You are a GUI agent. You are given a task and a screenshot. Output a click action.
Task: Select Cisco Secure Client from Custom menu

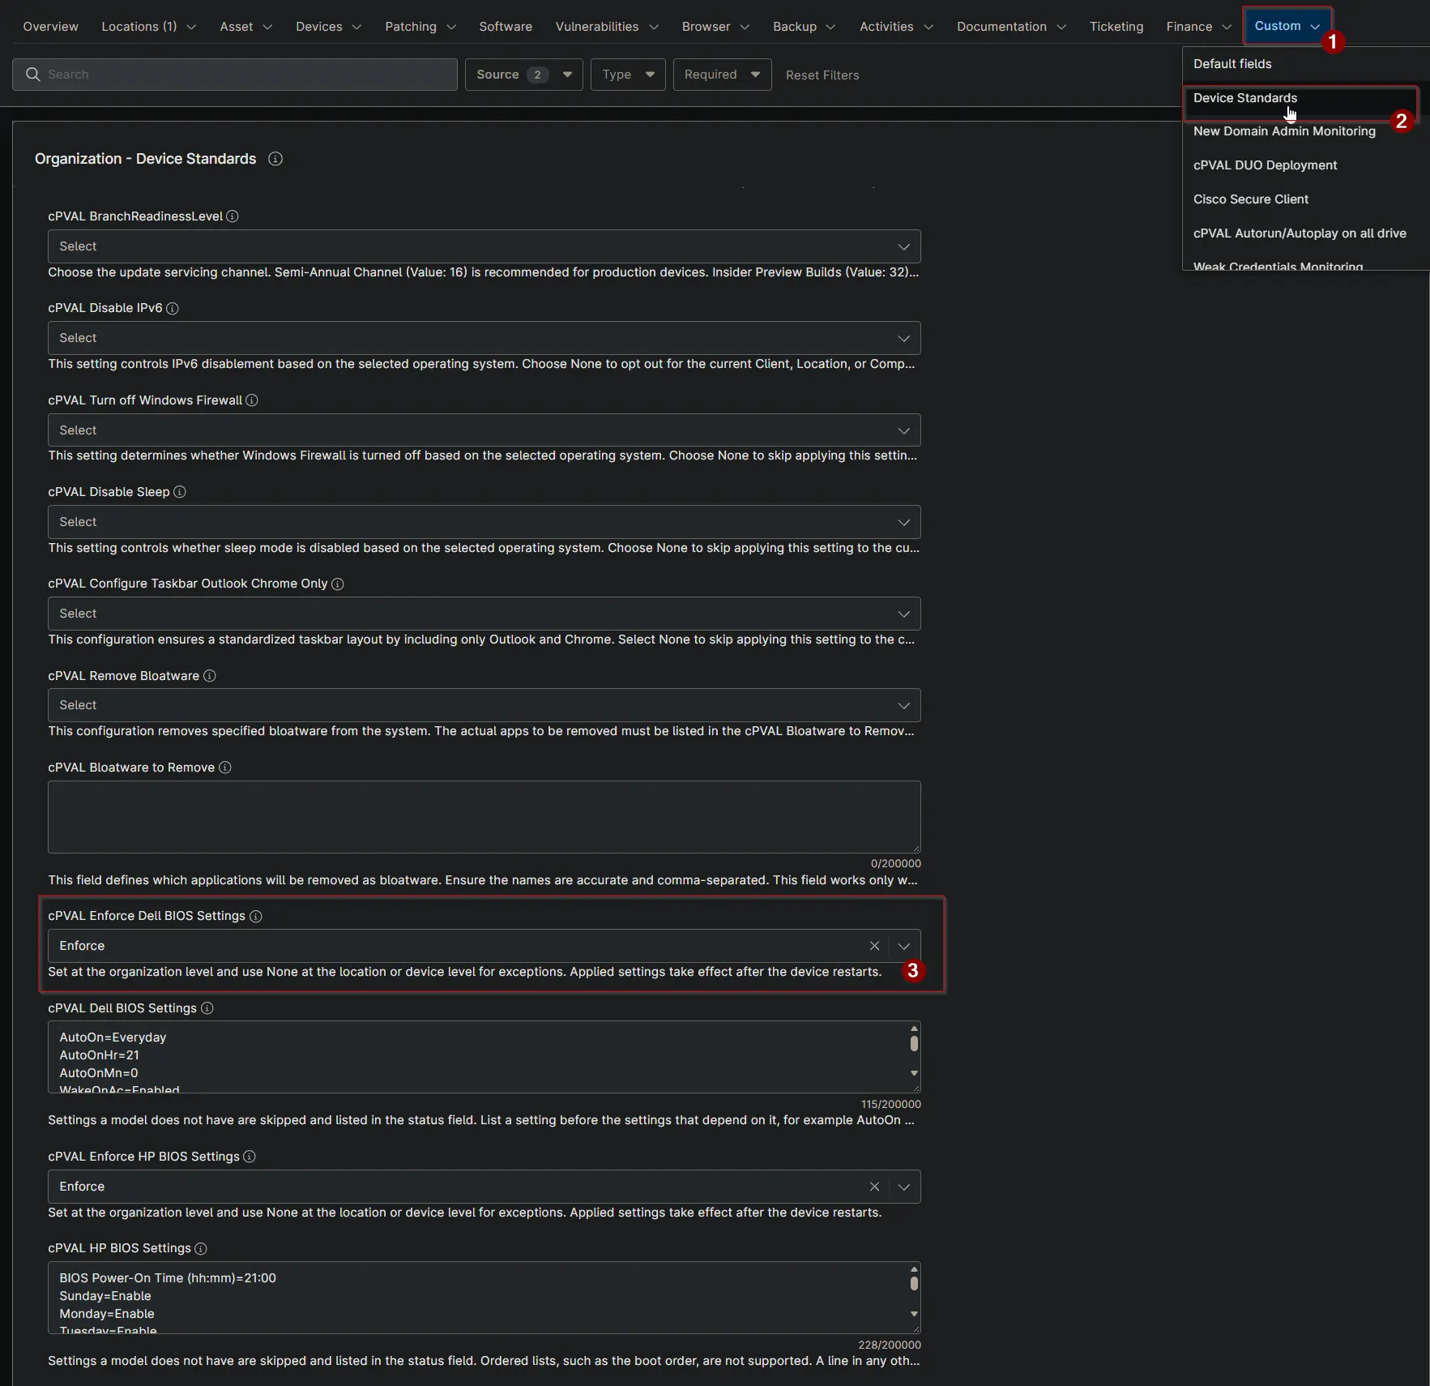point(1250,199)
